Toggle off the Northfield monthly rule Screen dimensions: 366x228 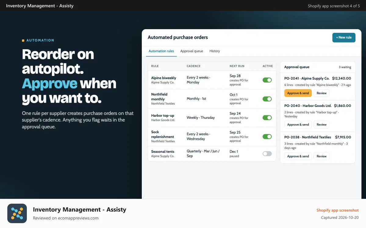point(267,99)
